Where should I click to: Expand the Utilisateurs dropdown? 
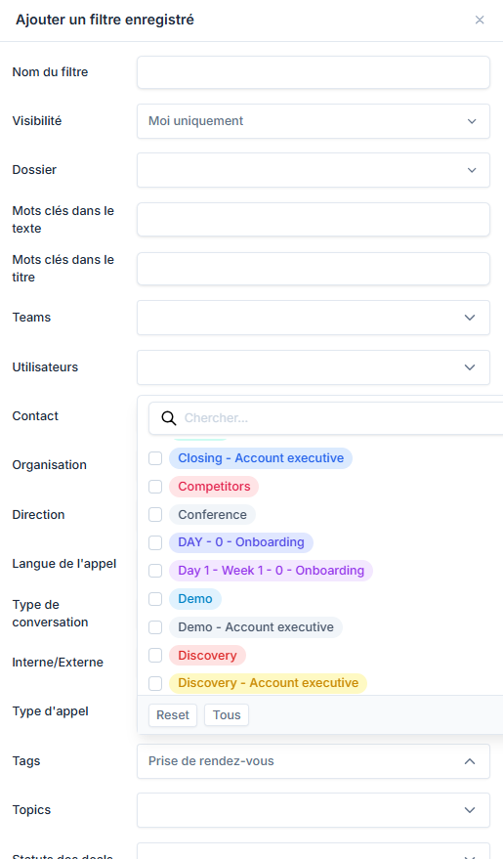(314, 367)
